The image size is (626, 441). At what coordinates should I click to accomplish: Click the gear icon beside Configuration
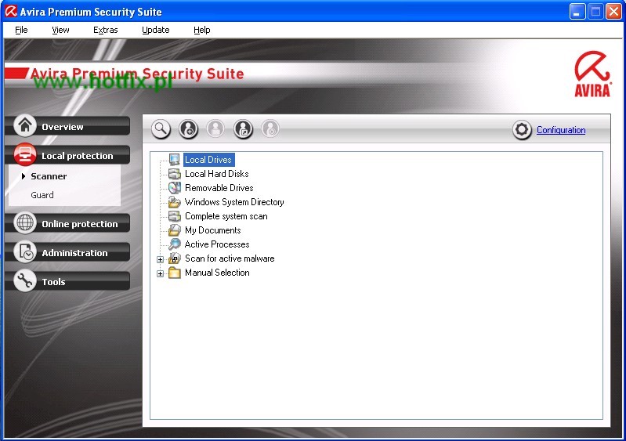pos(523,130)
